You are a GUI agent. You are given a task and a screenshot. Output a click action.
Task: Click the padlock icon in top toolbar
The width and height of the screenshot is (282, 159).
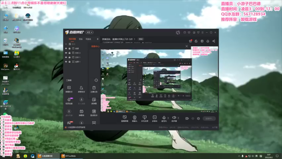[196, 41]
